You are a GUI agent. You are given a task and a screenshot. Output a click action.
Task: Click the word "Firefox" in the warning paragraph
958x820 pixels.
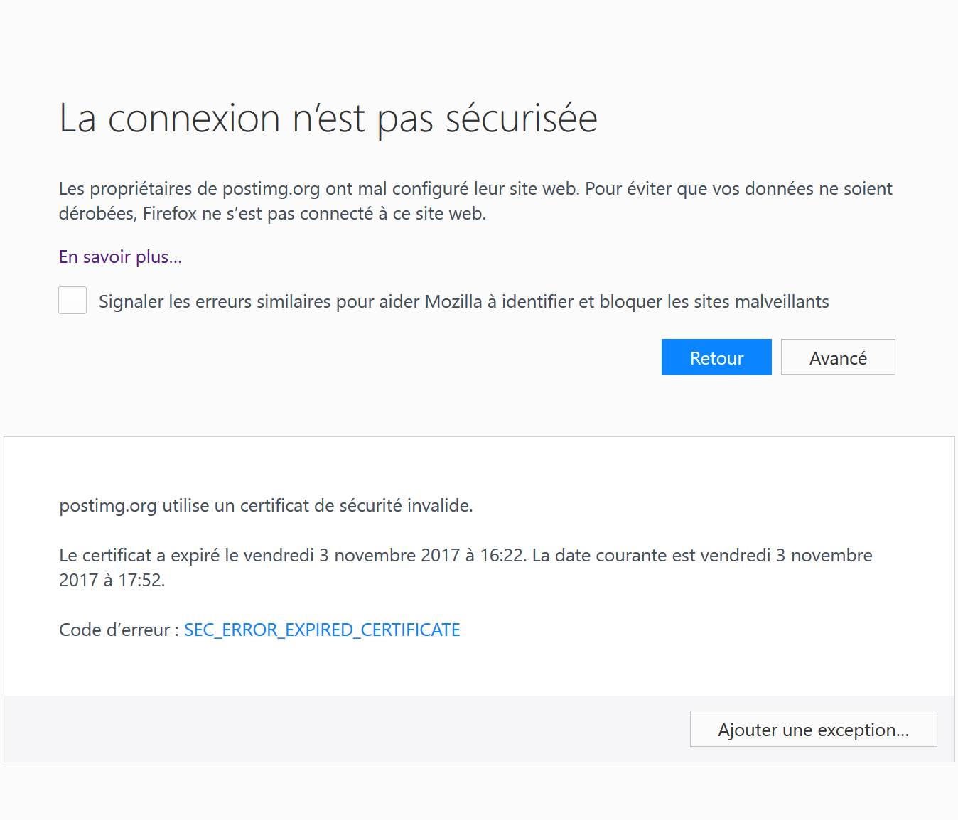pyautogui.click(x=169, y=214)
